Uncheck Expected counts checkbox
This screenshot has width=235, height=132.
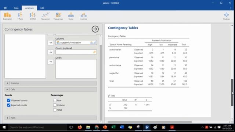[9, 105]
